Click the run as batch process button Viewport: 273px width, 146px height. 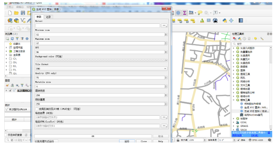46,141
